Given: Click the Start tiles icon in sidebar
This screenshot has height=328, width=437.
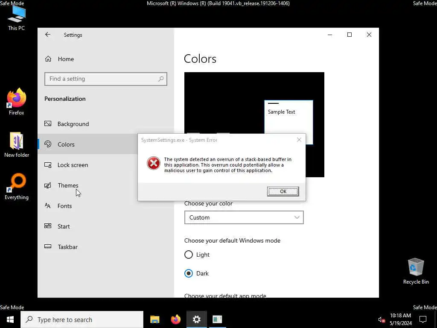Looking at the screenshot, I should point(48,226).
